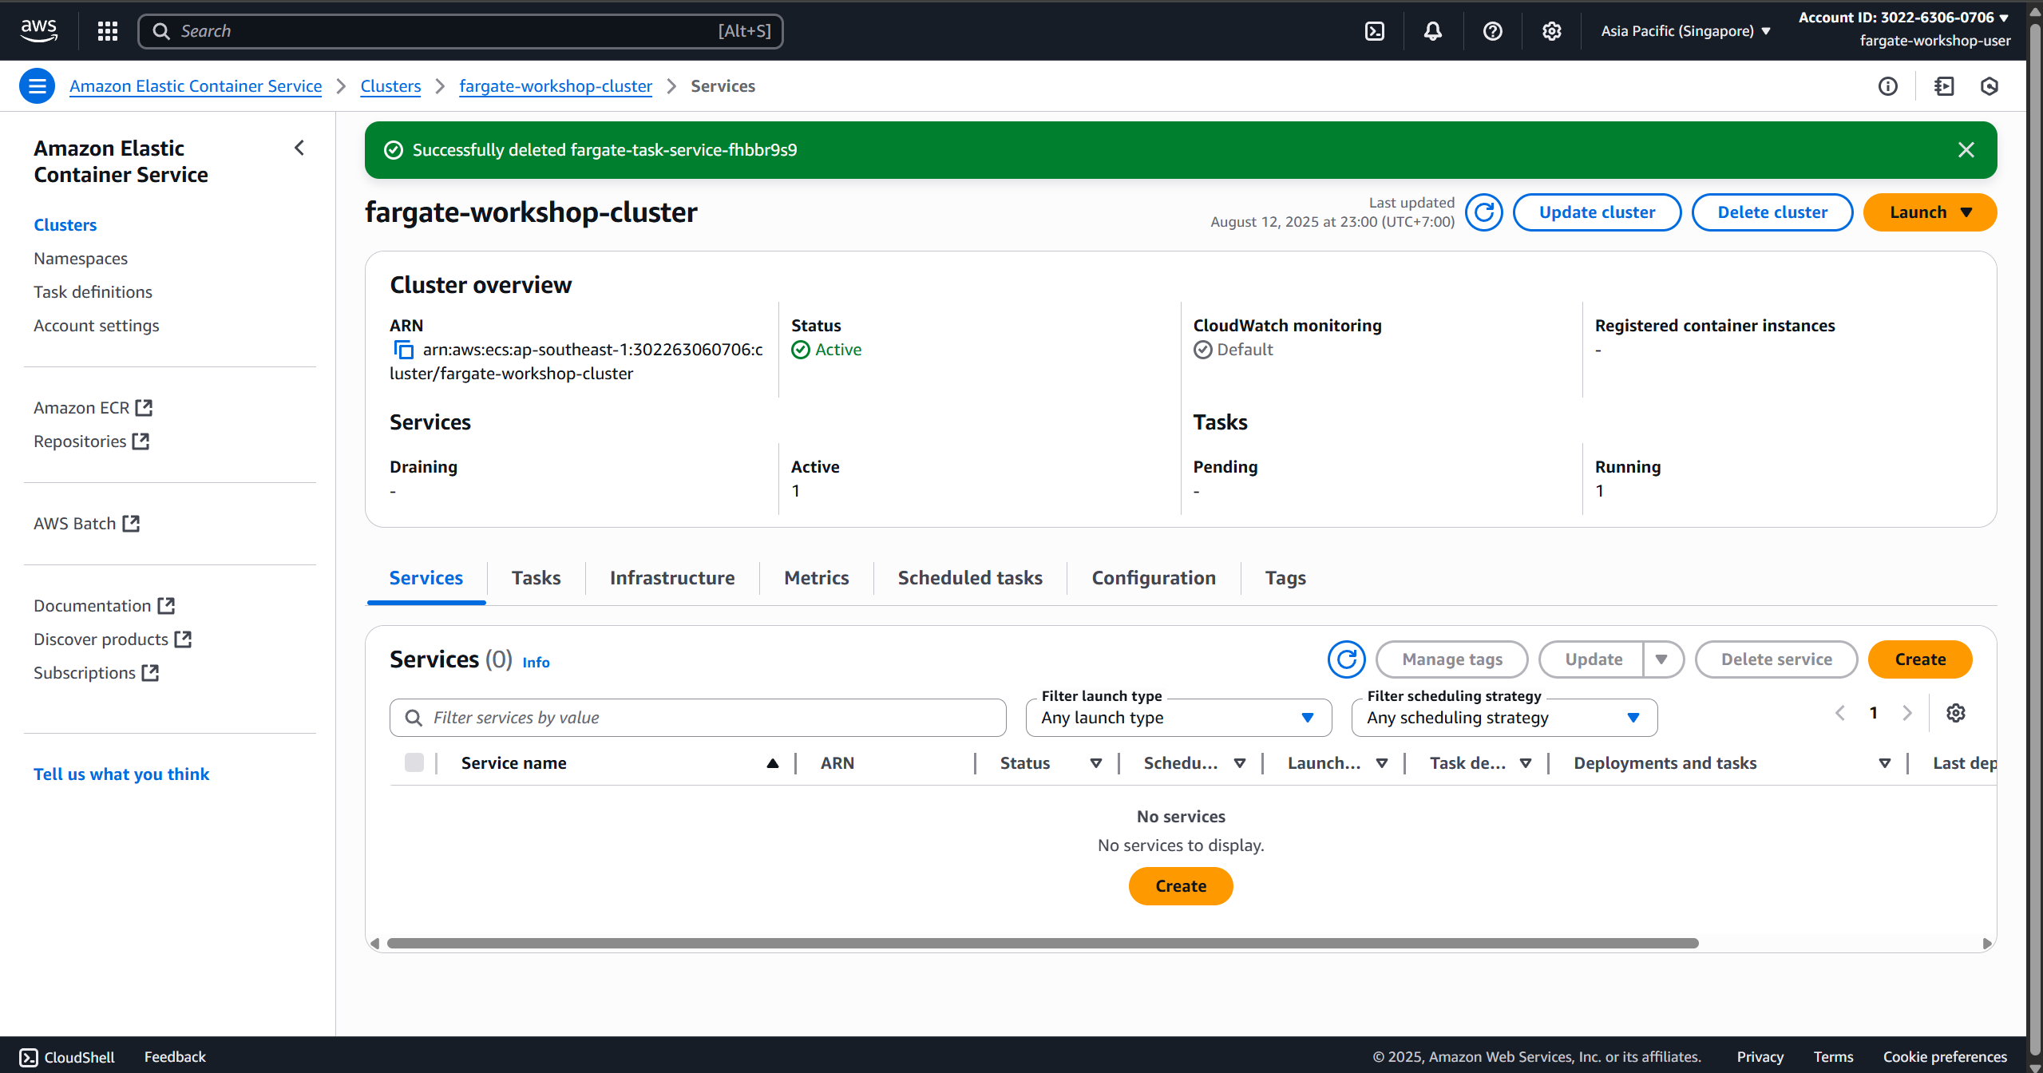Collapse the Amazon Elastic Container Service sidebar
Screen dimensions: 2043x1073
(299, 148)
